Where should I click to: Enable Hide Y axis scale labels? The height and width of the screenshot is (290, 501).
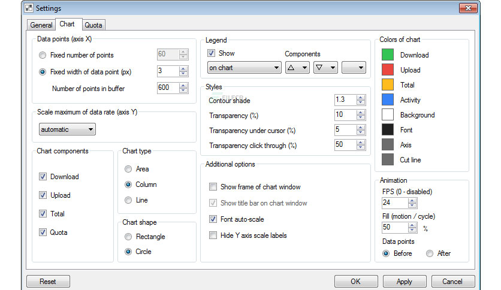tap(213, 235)
